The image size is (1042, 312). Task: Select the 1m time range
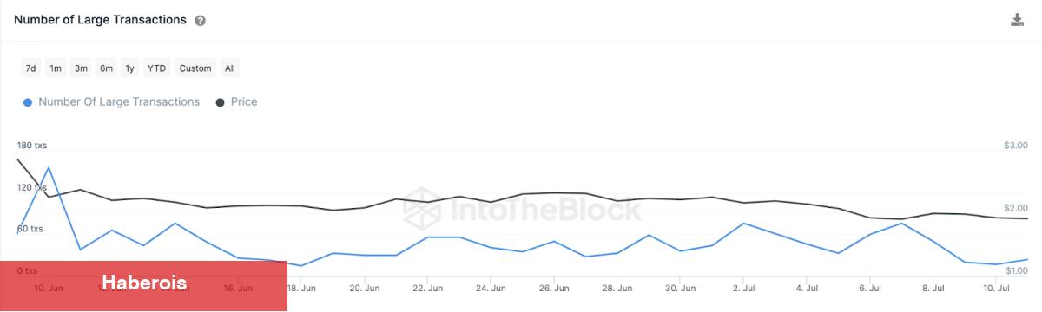(56, 68)
